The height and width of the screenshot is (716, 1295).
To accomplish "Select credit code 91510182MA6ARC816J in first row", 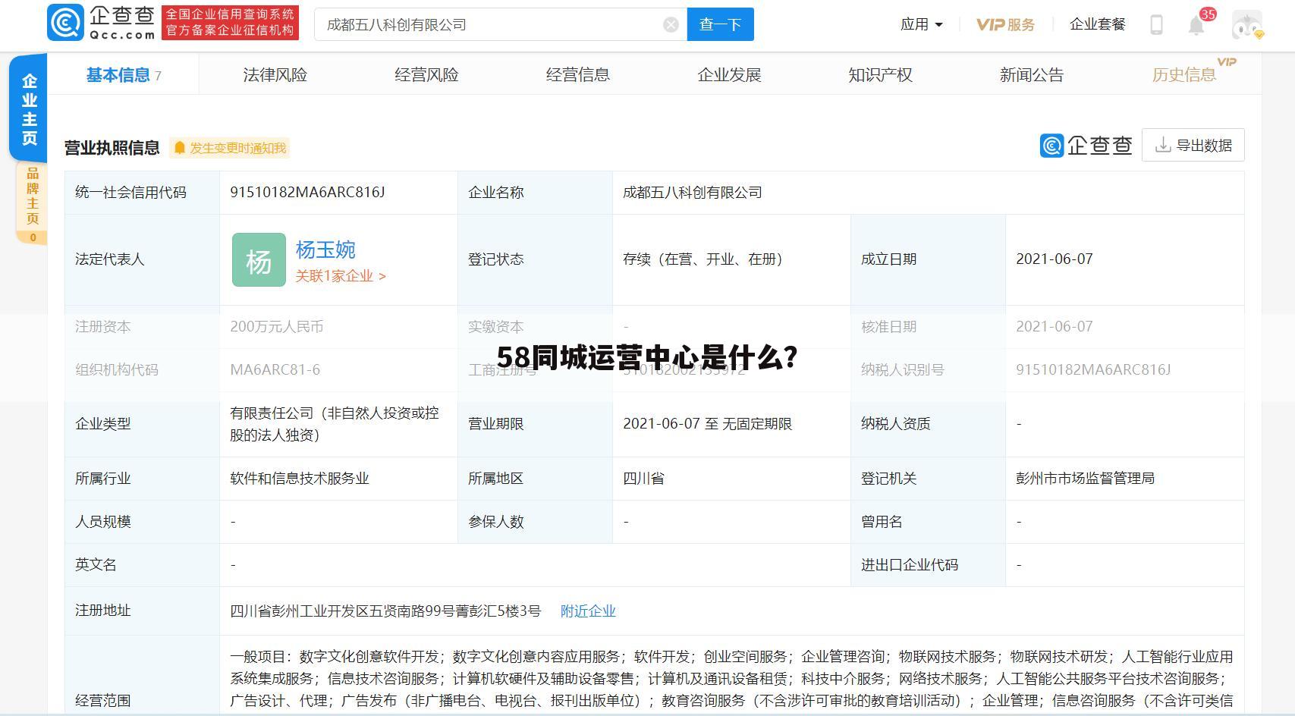I will coord(307,192).
